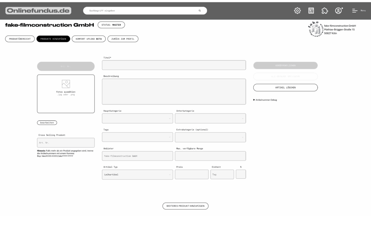Expand the Artikel Typ dropdown
371x232 pixels.
pyautogui.click(x=137, y=174)
